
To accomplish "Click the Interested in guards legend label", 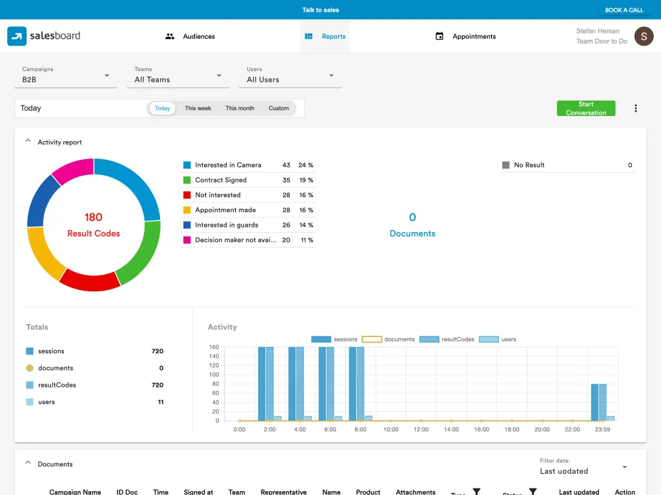I will (227, 225).
